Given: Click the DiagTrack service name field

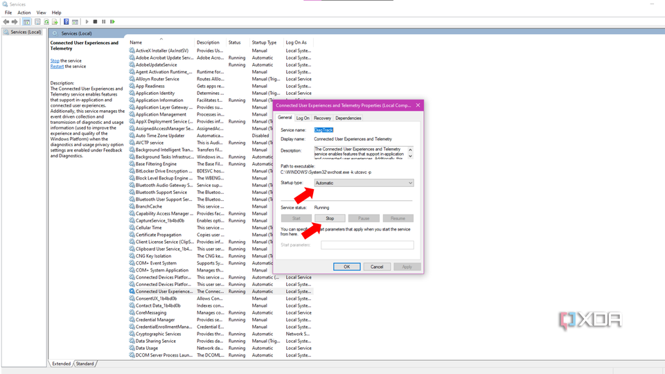Looking at the screenshot, I should 323,130.
